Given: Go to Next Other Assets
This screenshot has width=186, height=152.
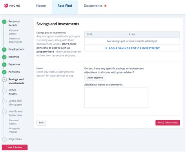Looking at the screenshot, I should [168, 122].
